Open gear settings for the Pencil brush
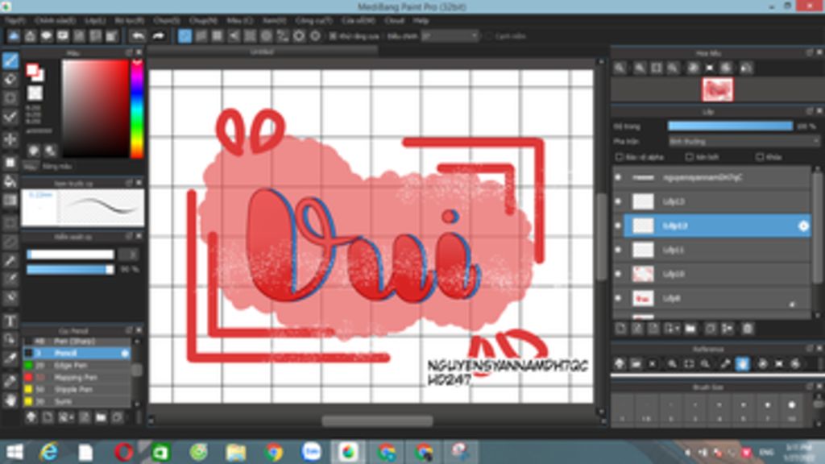Viewport: 825px width, 464px height. 125,354
